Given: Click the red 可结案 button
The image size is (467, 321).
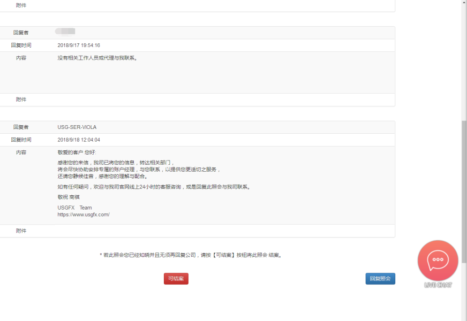Looking at the screenshot, I should (176, 279).
